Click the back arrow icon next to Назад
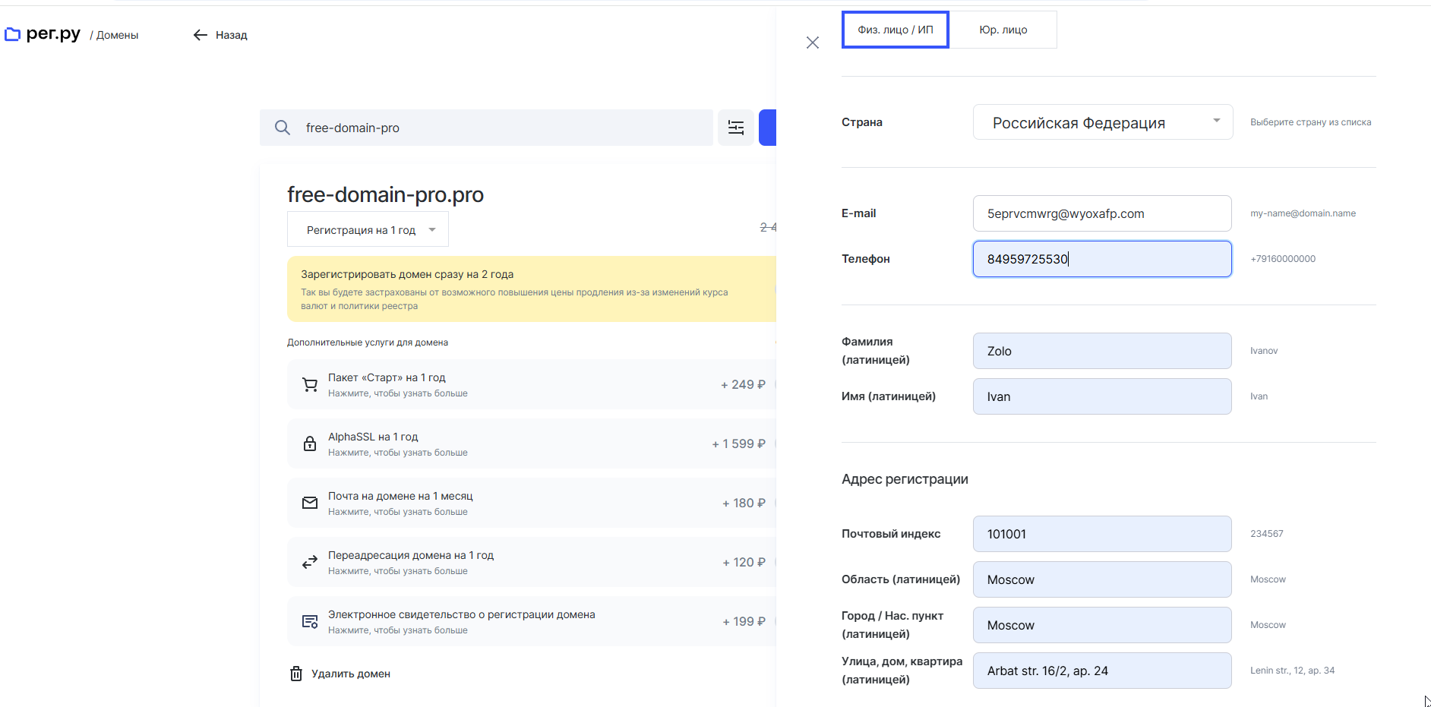Image resolution: width=1431 pixels, height=707 pixels. coord(200,35)
